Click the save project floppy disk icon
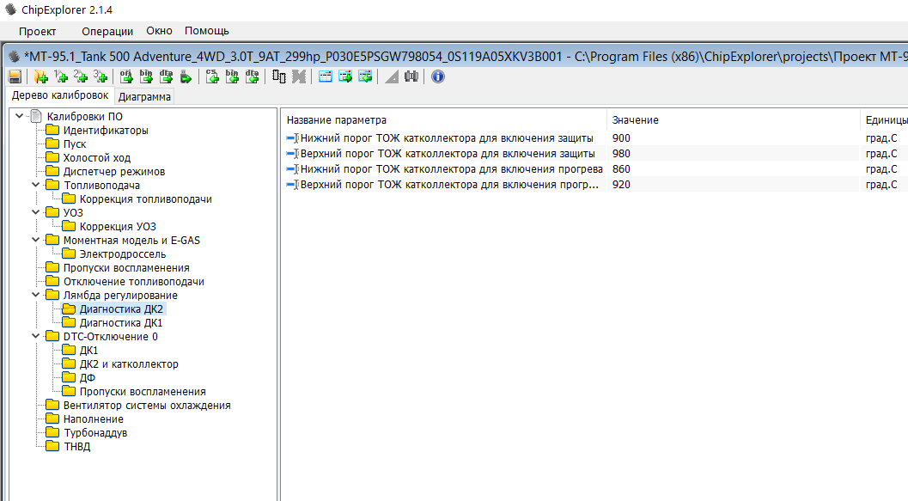The width and height of the screenshot is (908, 501). [15, 76]
